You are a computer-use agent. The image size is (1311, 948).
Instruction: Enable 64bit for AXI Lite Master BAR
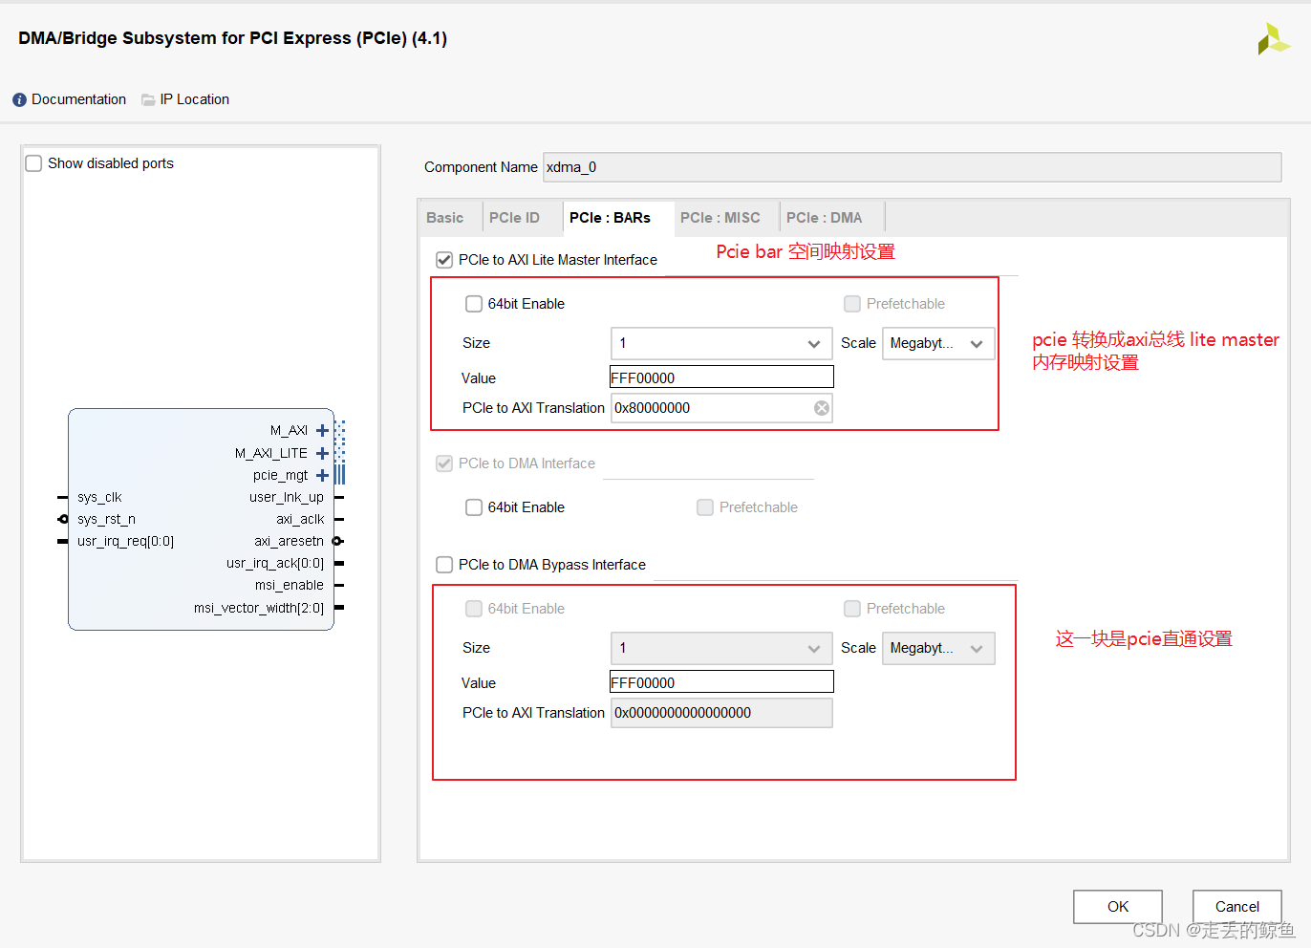[474, 304]
